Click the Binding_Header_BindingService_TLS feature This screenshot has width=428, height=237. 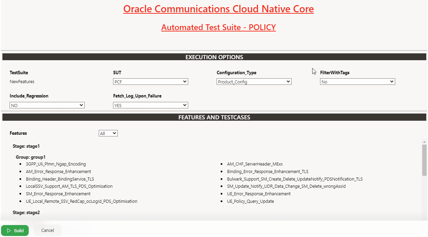click(x=60, y=179)
